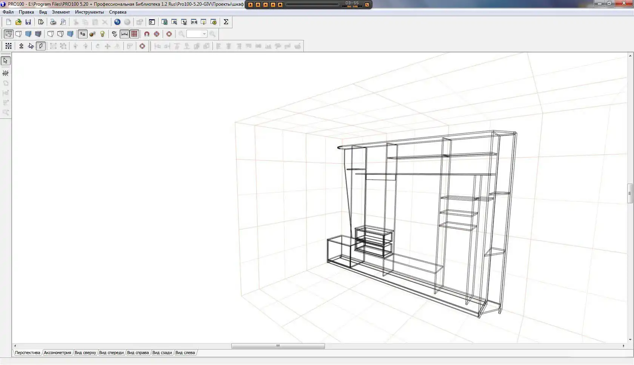
Task: Click the printer icon
Action: [x=53, y=22]
